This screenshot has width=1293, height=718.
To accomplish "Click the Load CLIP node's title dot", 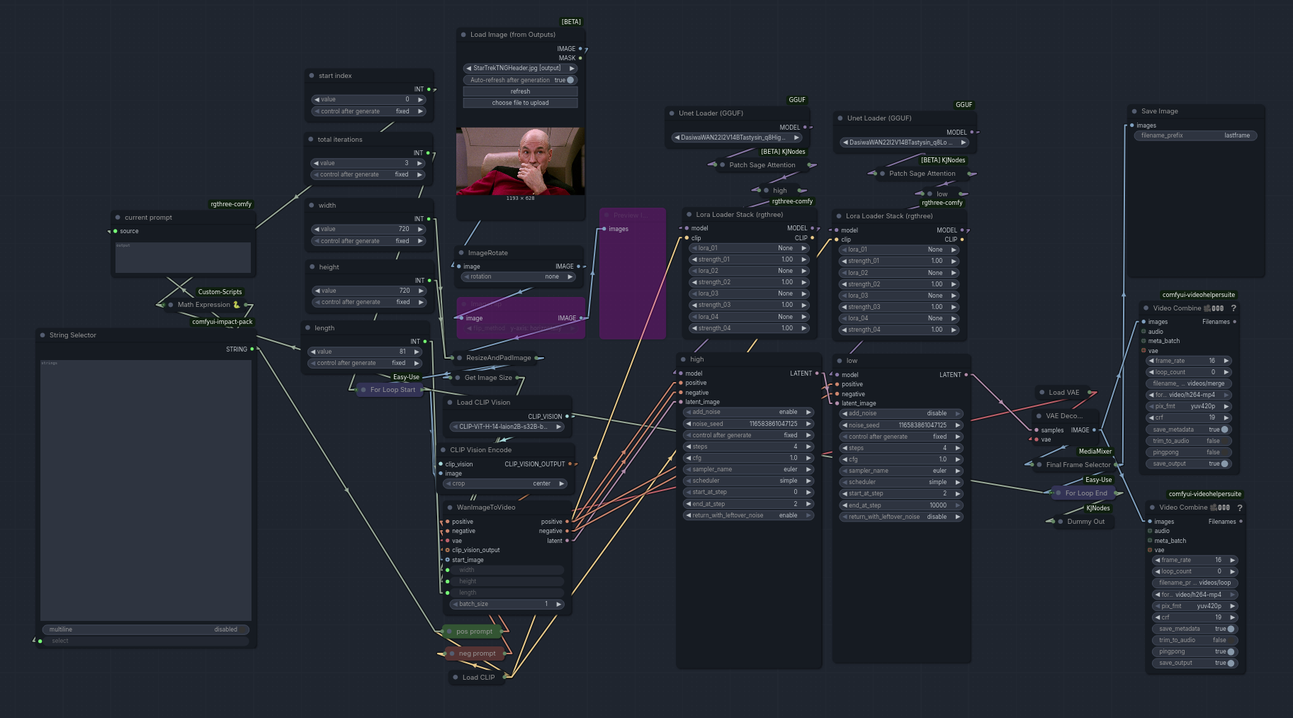I will 456,678.
